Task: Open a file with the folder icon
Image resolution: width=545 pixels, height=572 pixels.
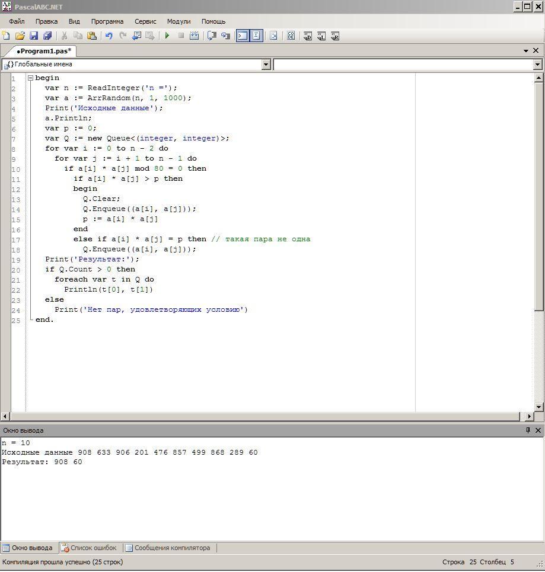Action: click(20, 36)
